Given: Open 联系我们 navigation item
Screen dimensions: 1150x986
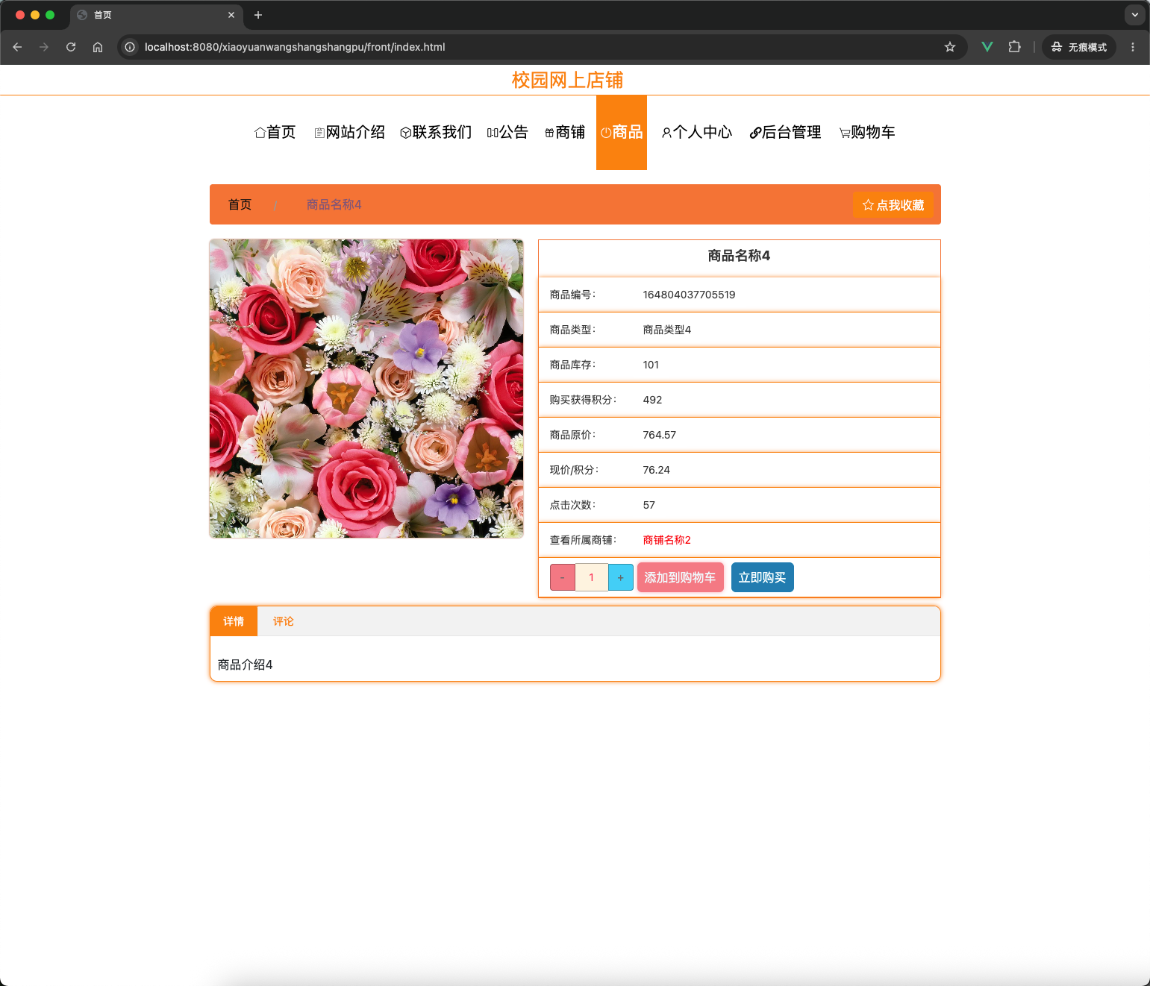Looking at the screenshot, I should point(436,132).
